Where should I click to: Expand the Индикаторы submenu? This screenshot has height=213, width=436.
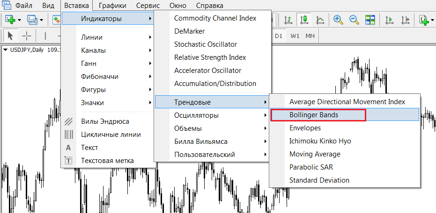pyautogui.click(x=108, y=19)
